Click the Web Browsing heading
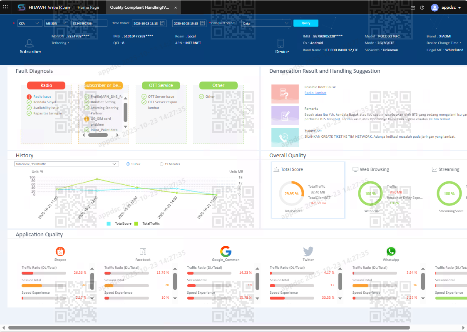 point(374,169)
